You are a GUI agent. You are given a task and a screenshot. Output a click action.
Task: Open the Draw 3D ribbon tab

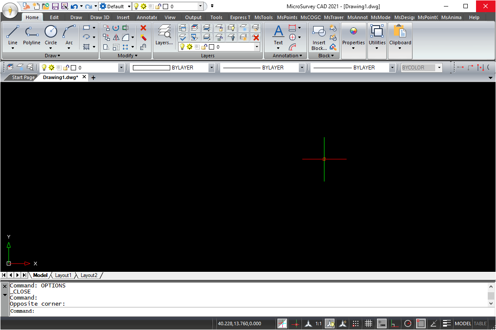pos(99,17)
